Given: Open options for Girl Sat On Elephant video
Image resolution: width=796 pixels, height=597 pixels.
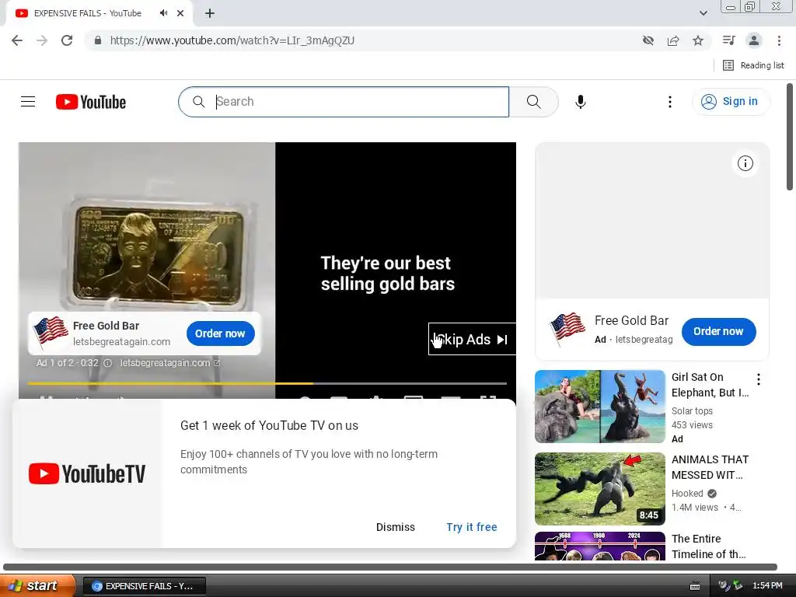Looking at the screenshot, I should point(758,379).
